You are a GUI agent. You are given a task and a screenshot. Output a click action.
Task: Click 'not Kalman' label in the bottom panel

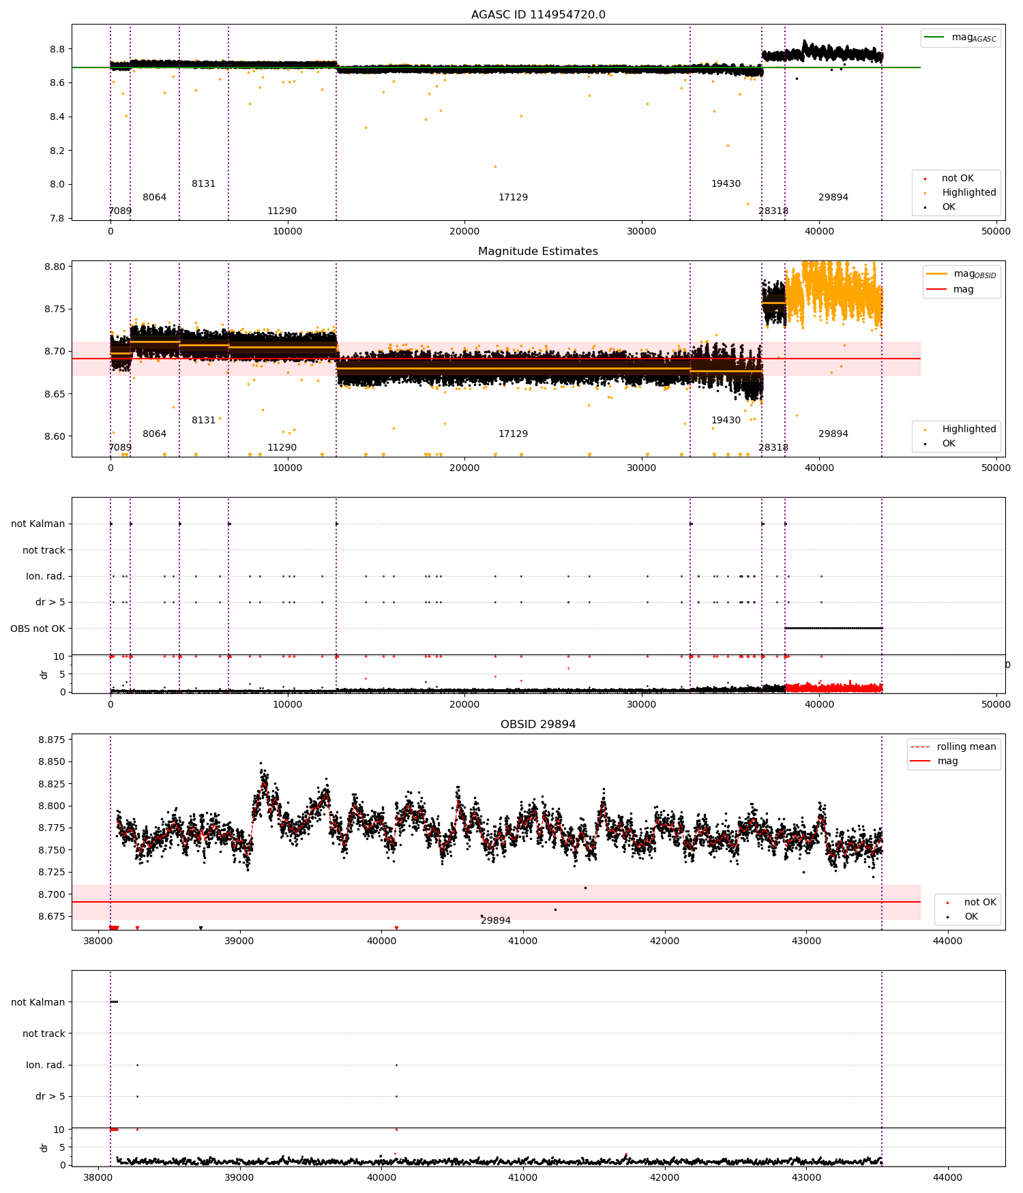pos(38,1002)
